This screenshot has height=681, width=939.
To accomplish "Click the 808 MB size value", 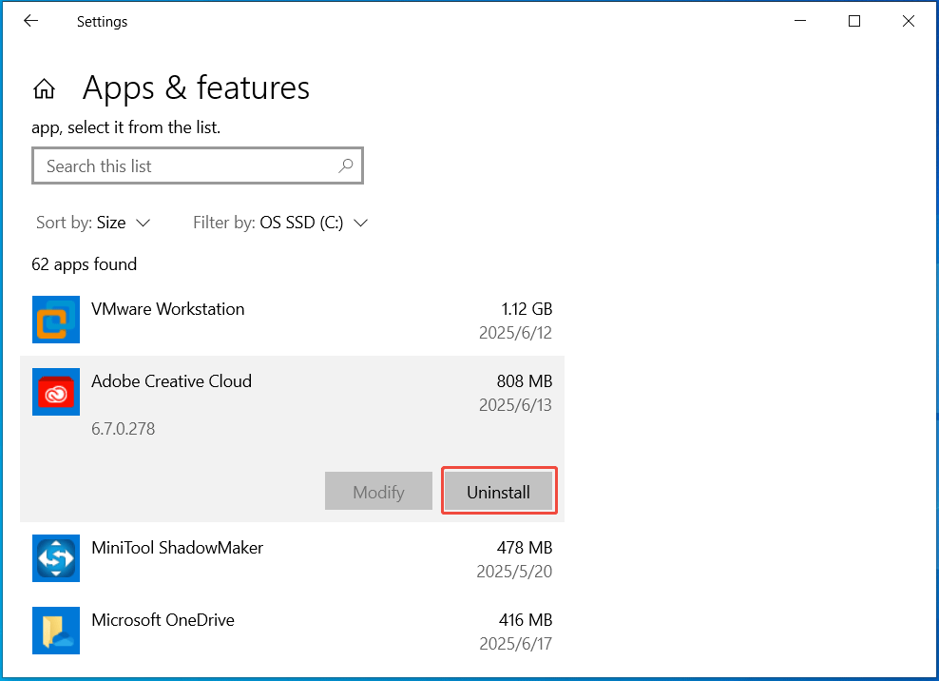I will 525,381.
